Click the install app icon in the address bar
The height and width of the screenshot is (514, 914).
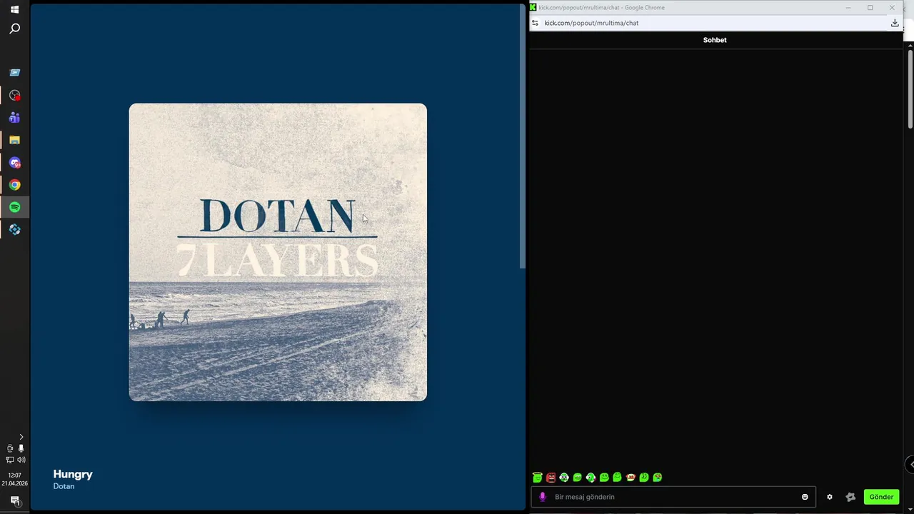click(895, 23)
